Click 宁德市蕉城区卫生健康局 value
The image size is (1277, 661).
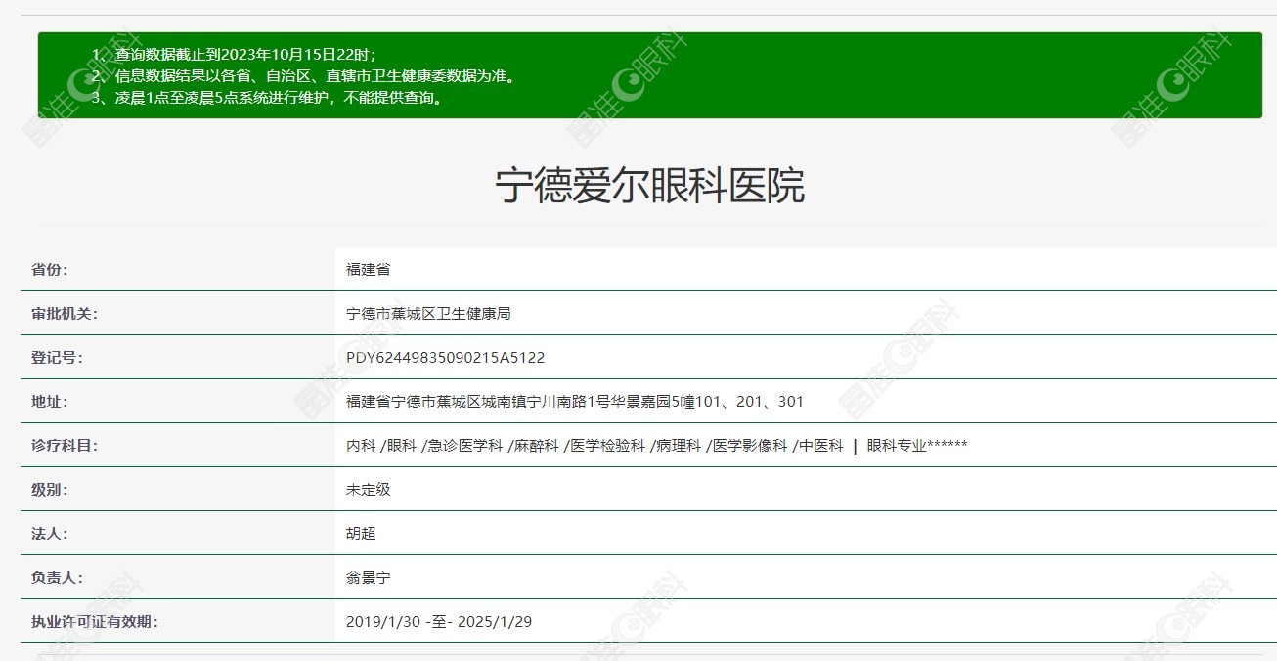(428, 314)
